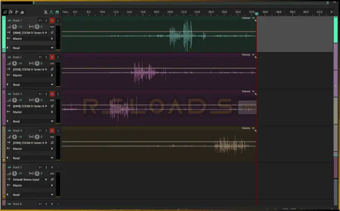Click the sum to mono icon on Track 5

pos(52,173)
